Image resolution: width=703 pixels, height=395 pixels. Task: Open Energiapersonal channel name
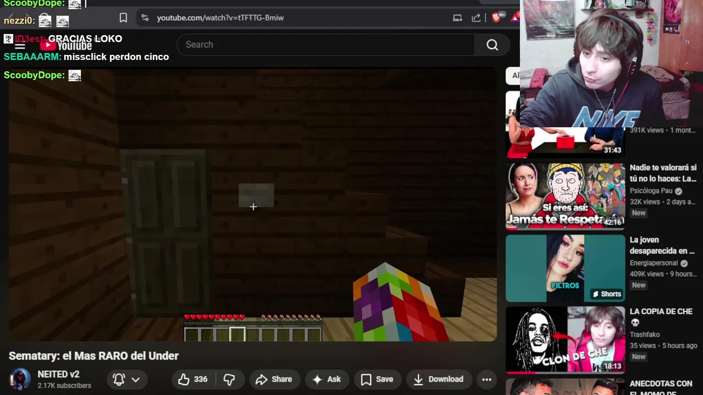click(654, 263)
